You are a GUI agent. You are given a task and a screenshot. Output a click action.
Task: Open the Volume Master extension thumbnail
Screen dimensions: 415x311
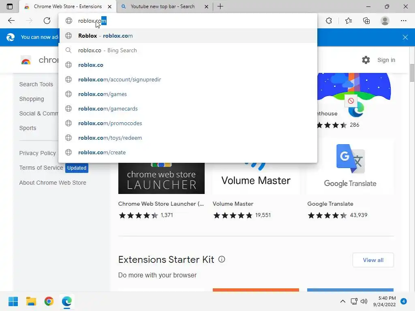pos(256,178)
